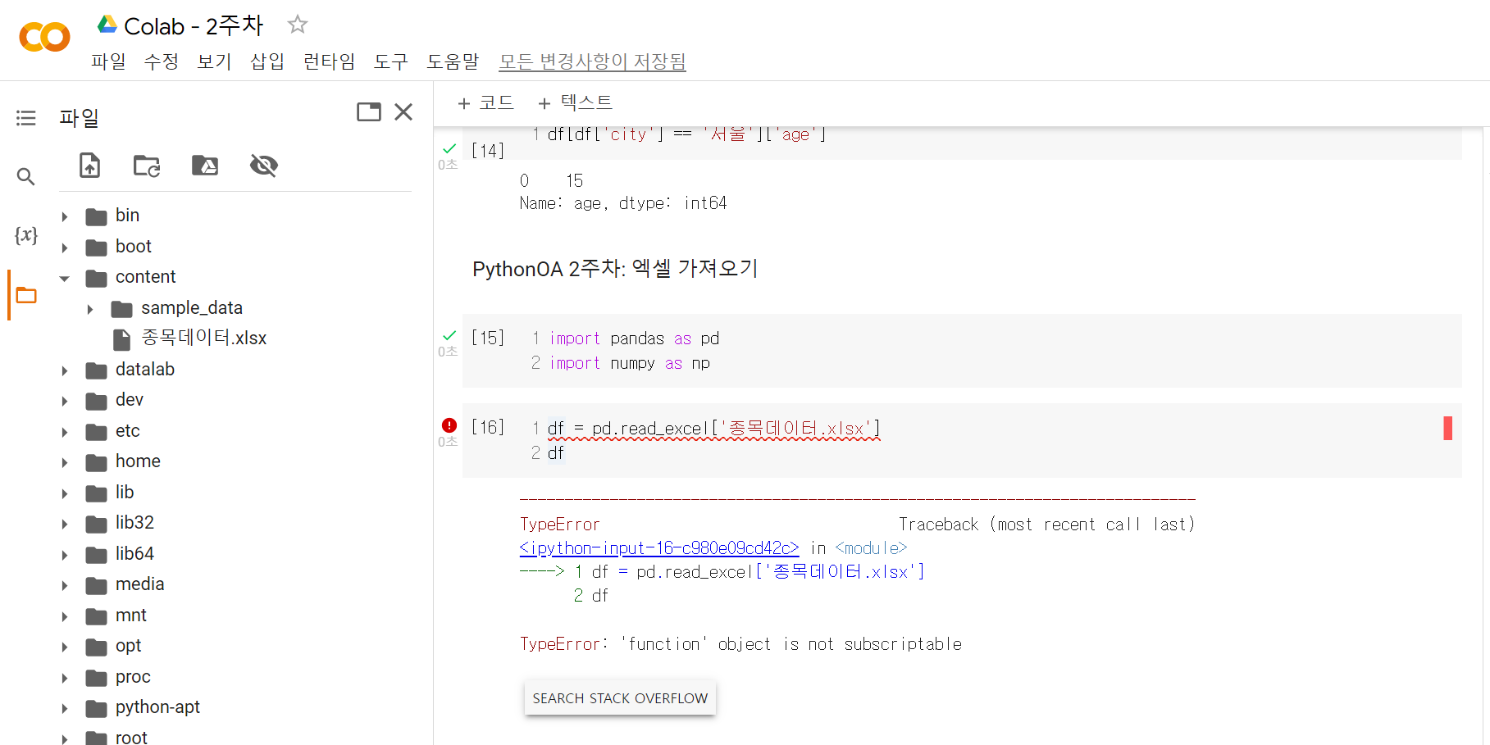This screenshot has width=1490, height=745.
Task: Click cell [16] red error icon
Action: coord(449,425)
